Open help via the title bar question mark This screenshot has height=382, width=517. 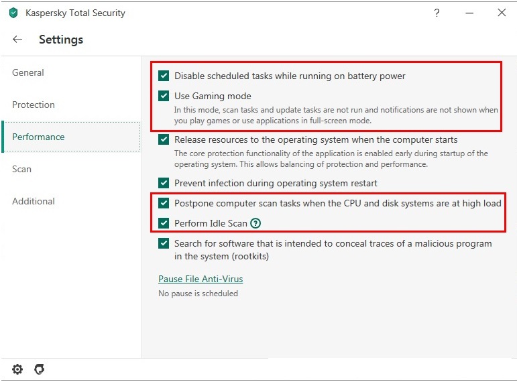click(437, 13)
